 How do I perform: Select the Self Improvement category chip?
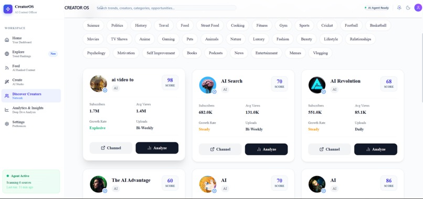(x=161, y=53)
